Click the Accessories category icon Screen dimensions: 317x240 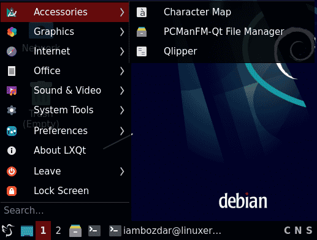pyautogui.click(x=12, y=12)
